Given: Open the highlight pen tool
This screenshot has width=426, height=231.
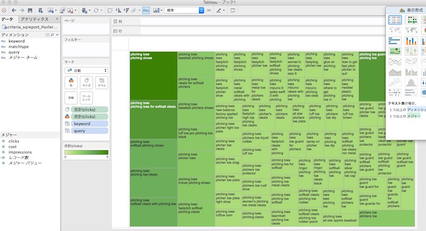Looking at the screenshot, I should point(218,10).
